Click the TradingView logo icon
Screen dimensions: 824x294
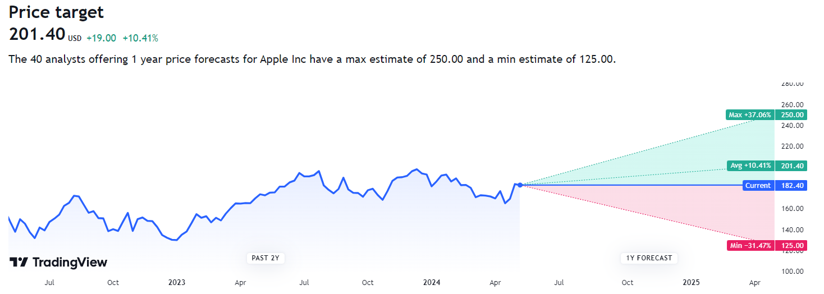[19, 263]
